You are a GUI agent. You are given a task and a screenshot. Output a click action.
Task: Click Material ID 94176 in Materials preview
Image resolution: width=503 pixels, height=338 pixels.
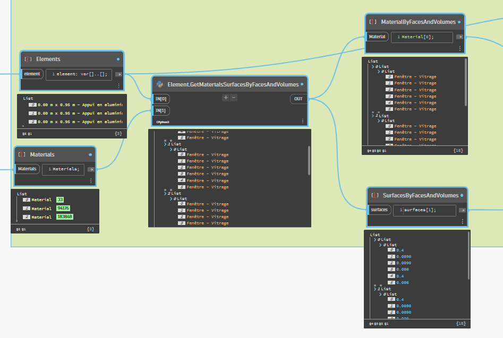click(x=63, y=209)
